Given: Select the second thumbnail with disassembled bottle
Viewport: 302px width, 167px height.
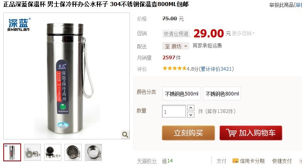Looking at the screenshot, I should (32, 152).
